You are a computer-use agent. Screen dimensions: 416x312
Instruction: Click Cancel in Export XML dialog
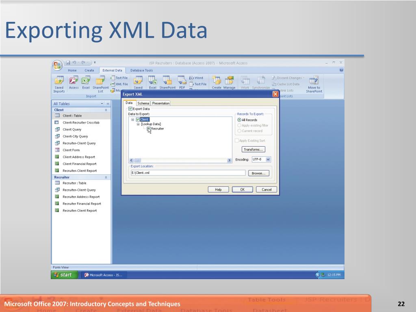click(x=266, y=189)
